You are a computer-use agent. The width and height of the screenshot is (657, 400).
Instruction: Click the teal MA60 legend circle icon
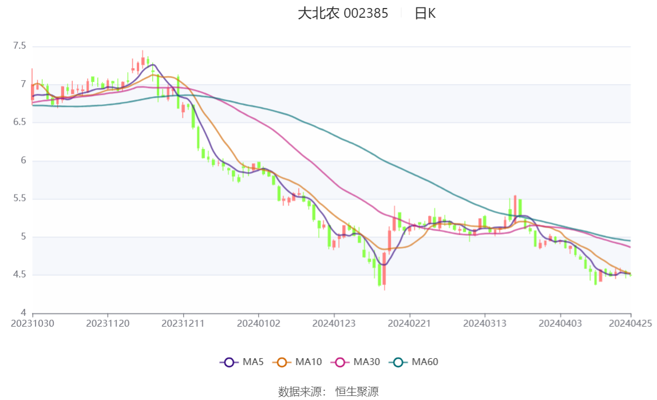[x=398, y=362]
